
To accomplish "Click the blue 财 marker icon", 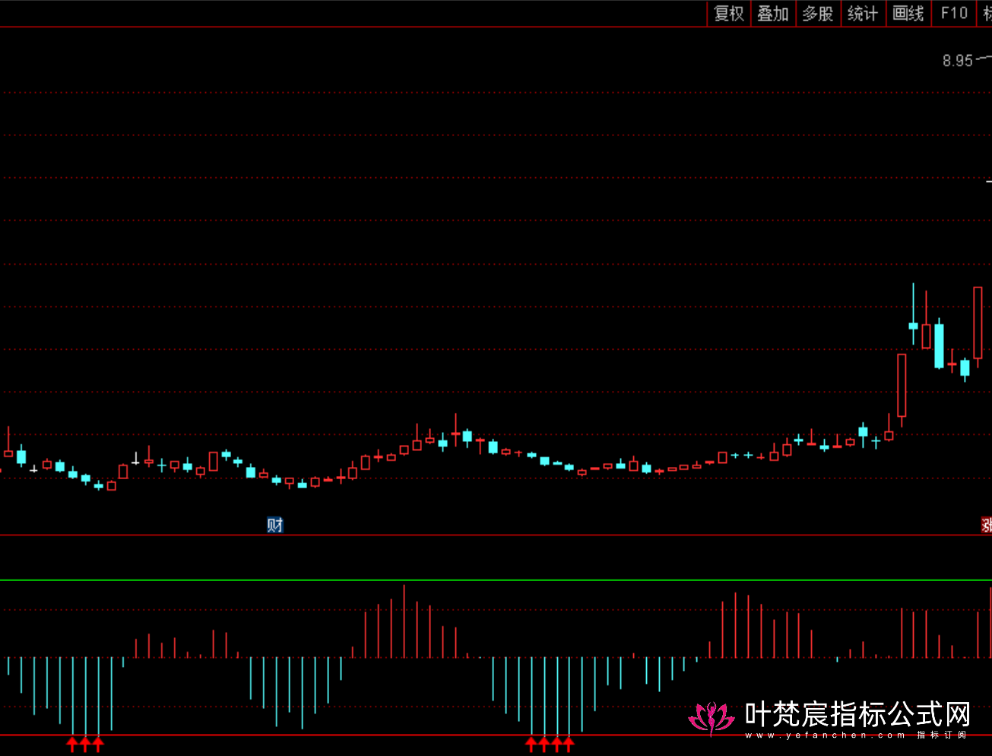I will click(275, 525).
